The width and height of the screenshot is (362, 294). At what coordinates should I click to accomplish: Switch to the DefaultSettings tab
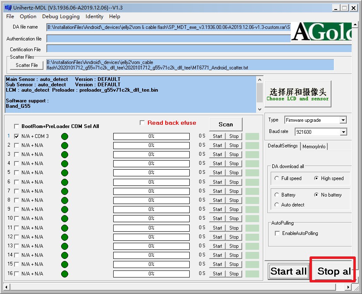pyautogui.click(x=283, y=146)
